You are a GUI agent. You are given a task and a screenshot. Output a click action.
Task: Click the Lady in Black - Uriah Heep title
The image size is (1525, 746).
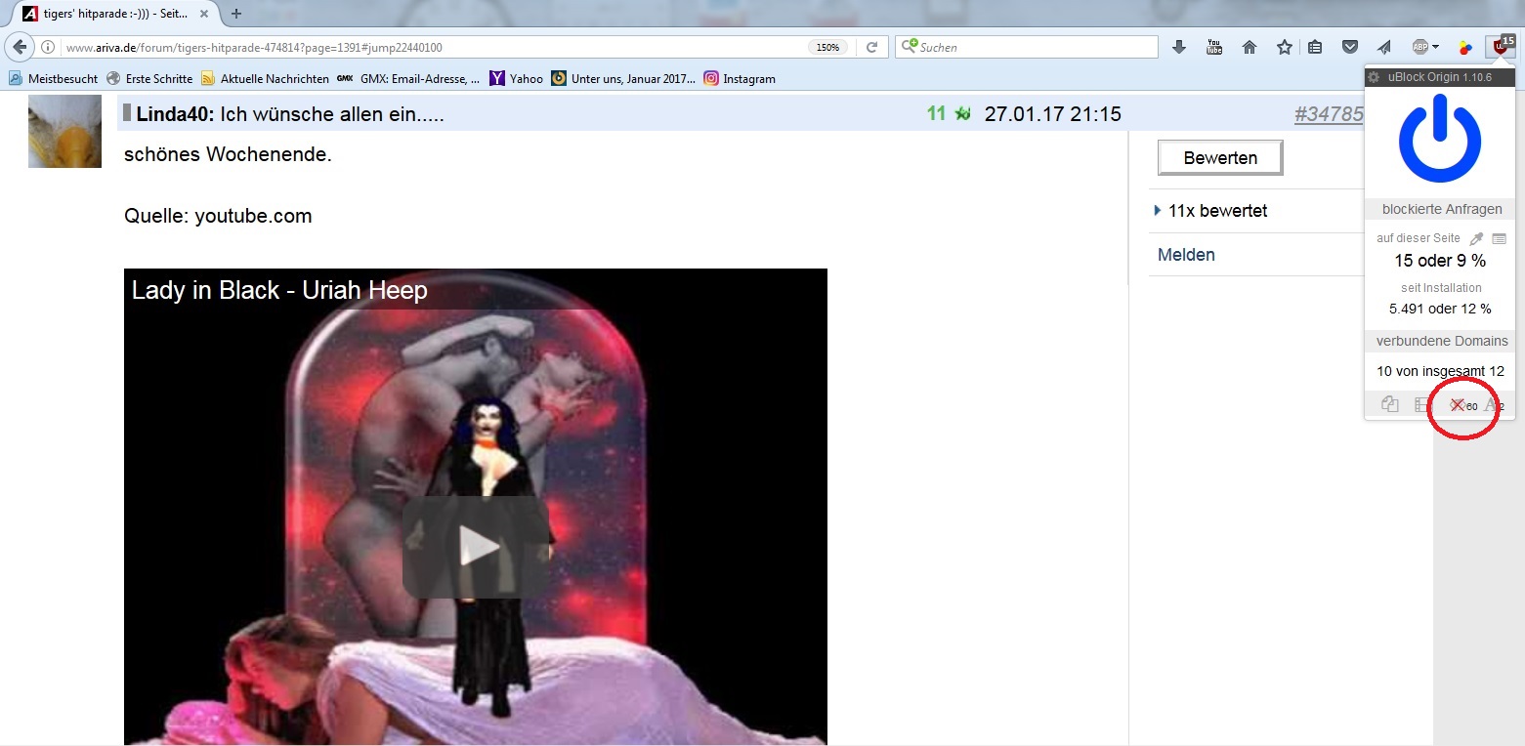pyautogui.click(x=279, y=290)
